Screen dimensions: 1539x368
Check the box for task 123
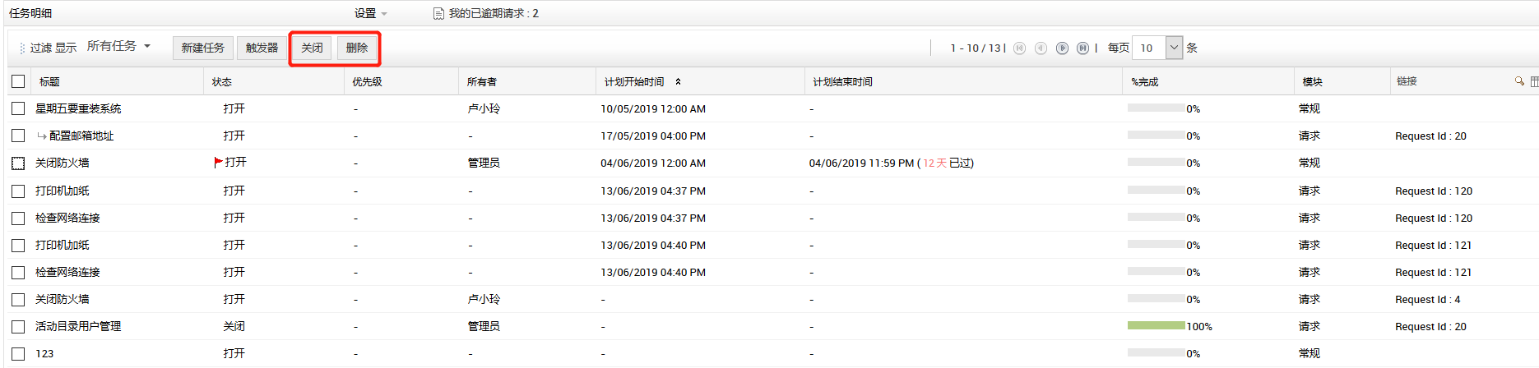coord(18,353)
